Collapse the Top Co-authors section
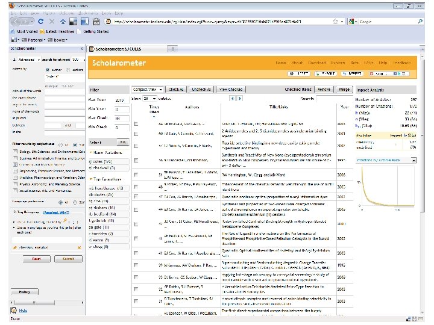This screenshot has width=434, height=325. [91, 179]
